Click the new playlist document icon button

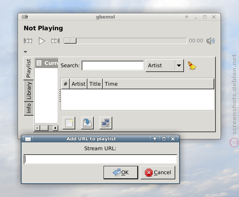(69, 123)
